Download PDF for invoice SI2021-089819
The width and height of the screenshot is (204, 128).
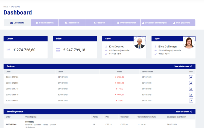191,95
